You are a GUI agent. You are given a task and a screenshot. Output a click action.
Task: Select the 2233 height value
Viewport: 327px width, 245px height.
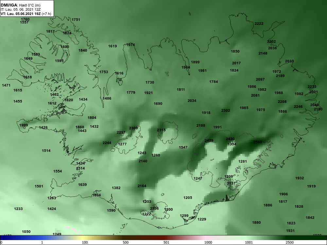312,87
